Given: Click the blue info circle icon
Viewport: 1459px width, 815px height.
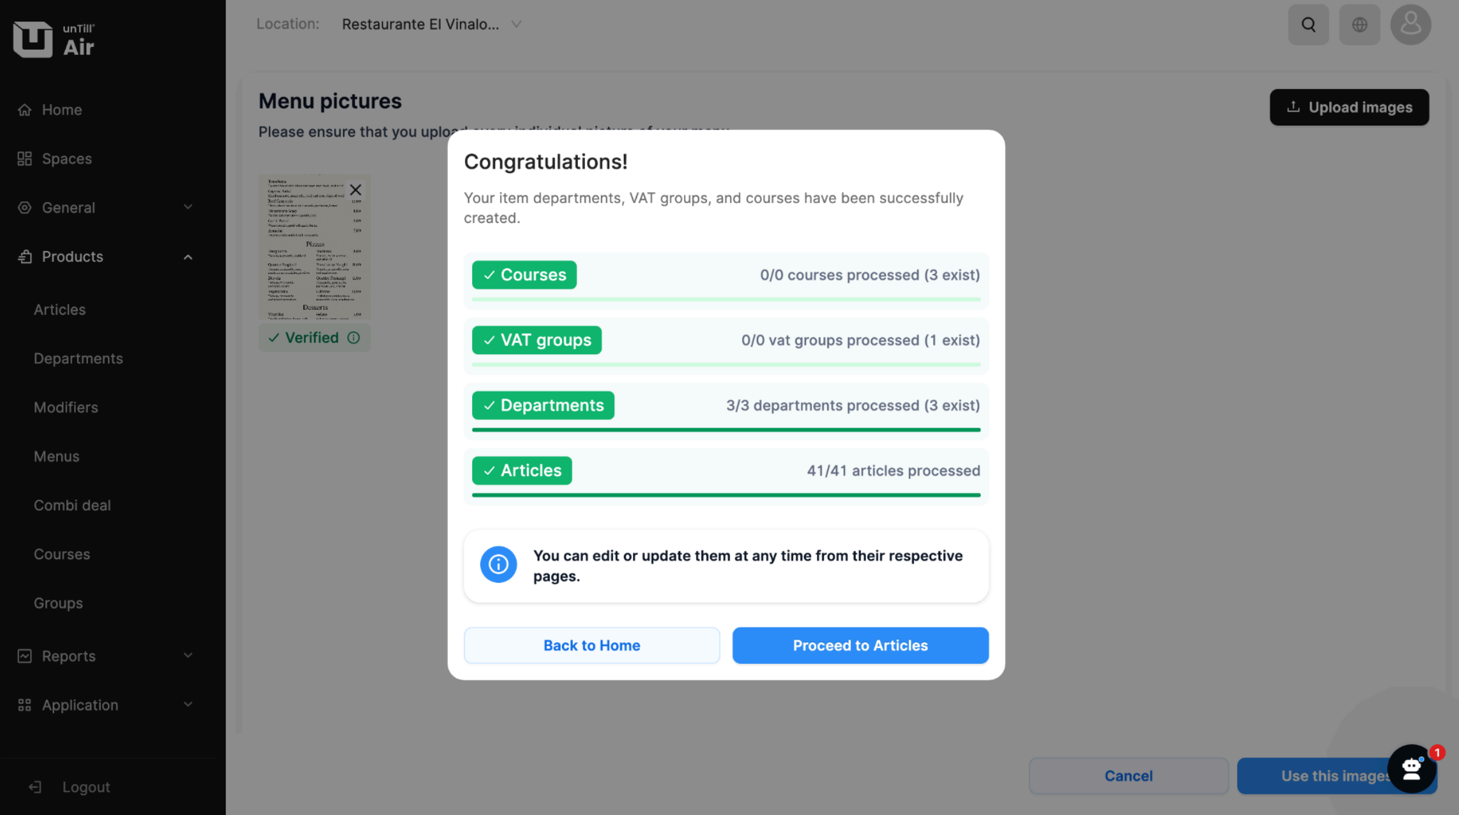Looking at the screenshot, I should point(498,565).
